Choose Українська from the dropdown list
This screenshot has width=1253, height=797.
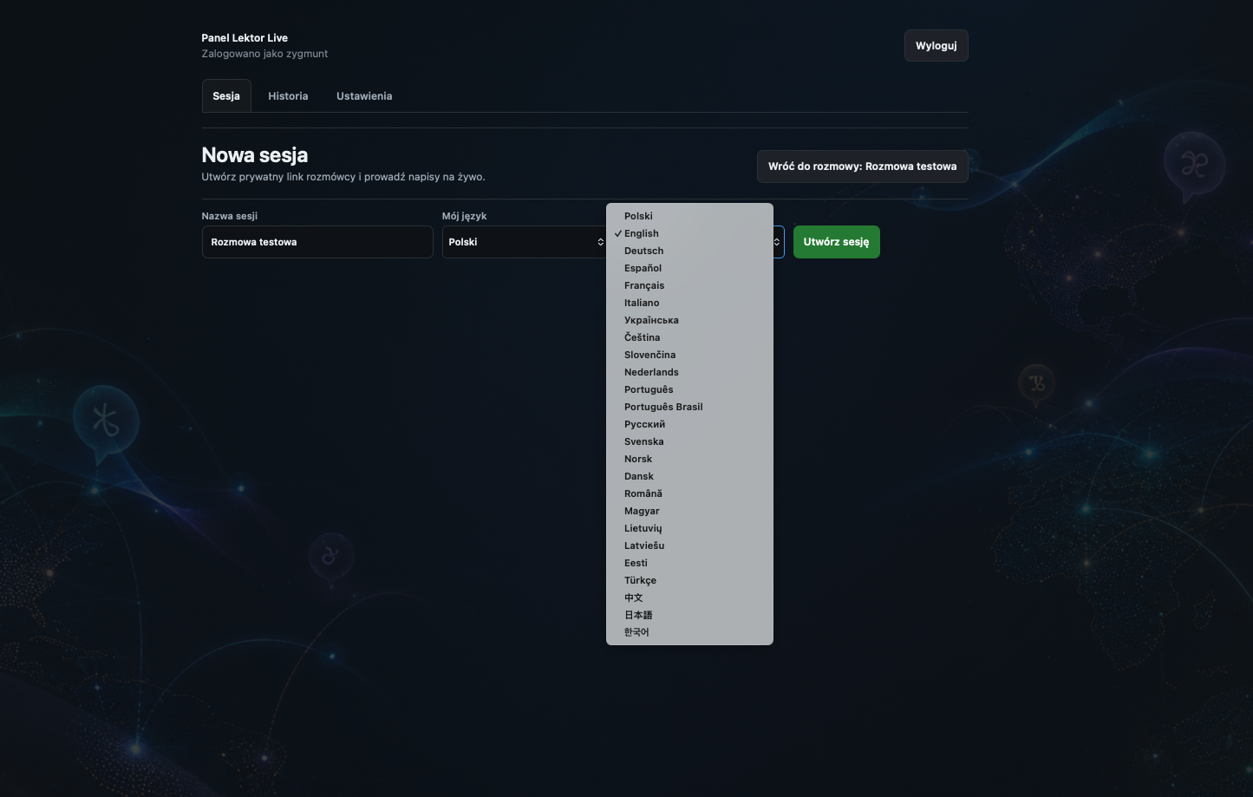pyautogui.click(x=689, y=320)
